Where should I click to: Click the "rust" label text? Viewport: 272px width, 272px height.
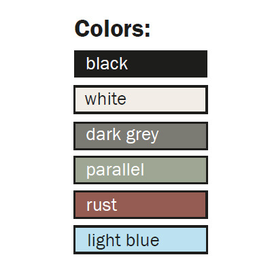(x=101, y=205)
